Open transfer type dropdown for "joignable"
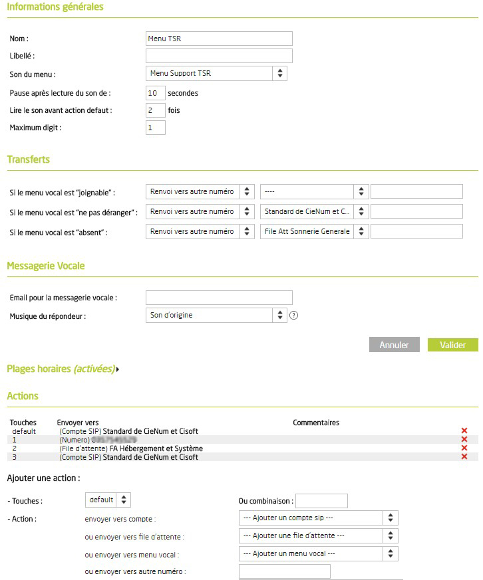 pos(200,191)
